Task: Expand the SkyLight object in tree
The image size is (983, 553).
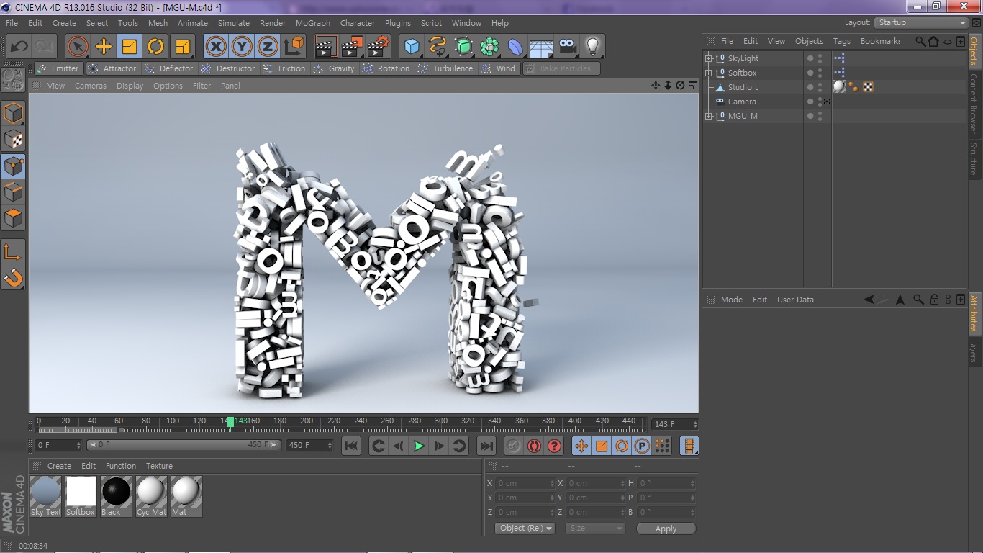Action: 709,58
